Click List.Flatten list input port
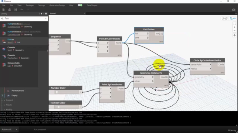 tap(142, 34)
